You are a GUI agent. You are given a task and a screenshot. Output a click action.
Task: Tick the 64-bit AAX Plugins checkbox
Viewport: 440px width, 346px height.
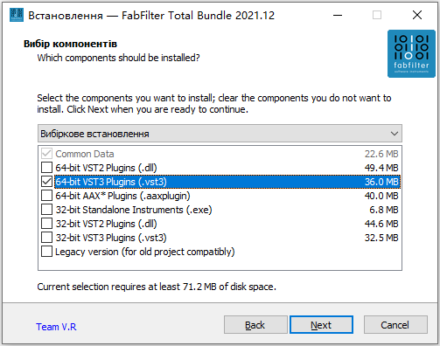(x=46, y=196)
